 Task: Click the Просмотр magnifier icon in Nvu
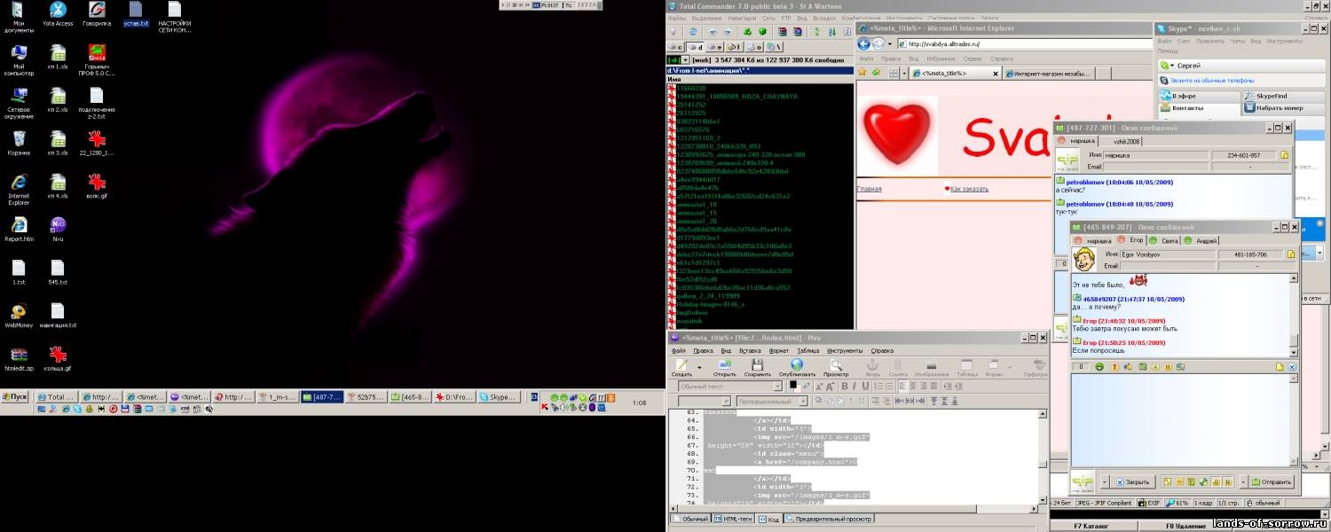pos(836,366)
